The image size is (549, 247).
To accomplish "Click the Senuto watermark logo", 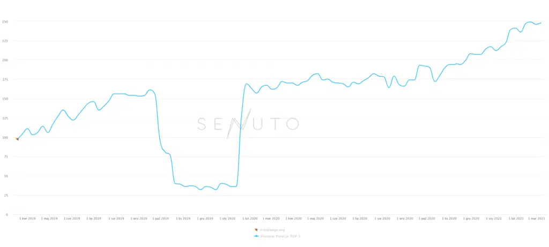I will click(248, 124).
